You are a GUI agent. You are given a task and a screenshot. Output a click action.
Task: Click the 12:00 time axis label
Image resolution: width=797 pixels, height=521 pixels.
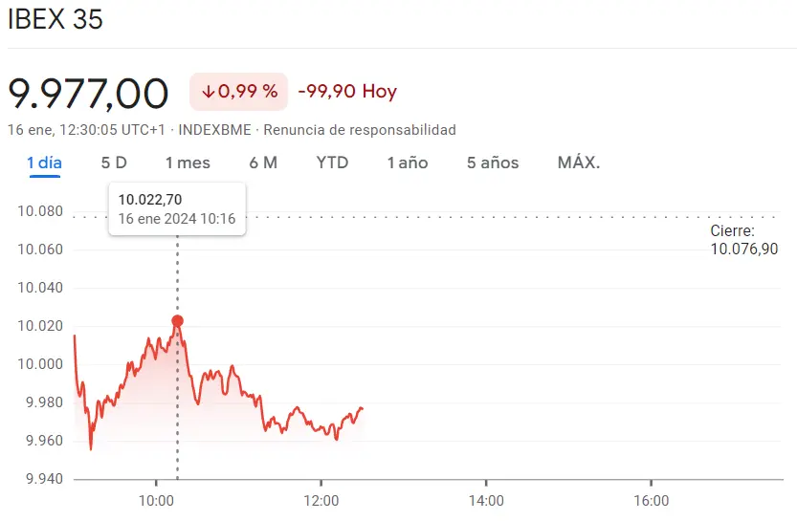321,500
